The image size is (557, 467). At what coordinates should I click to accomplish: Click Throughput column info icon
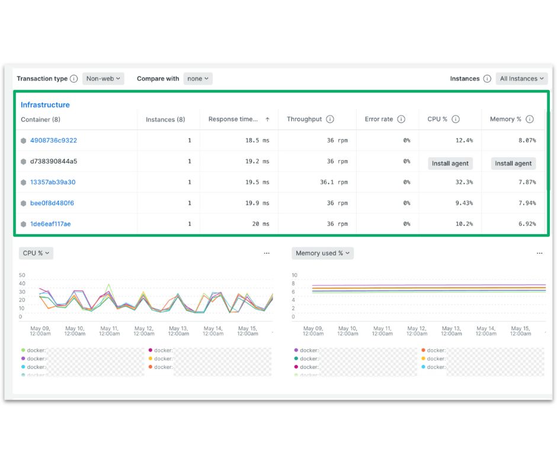coord(330,119)
